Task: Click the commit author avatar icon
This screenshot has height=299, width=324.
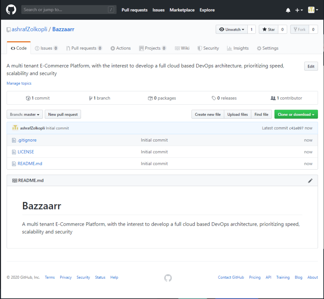Action: (15, 128)
